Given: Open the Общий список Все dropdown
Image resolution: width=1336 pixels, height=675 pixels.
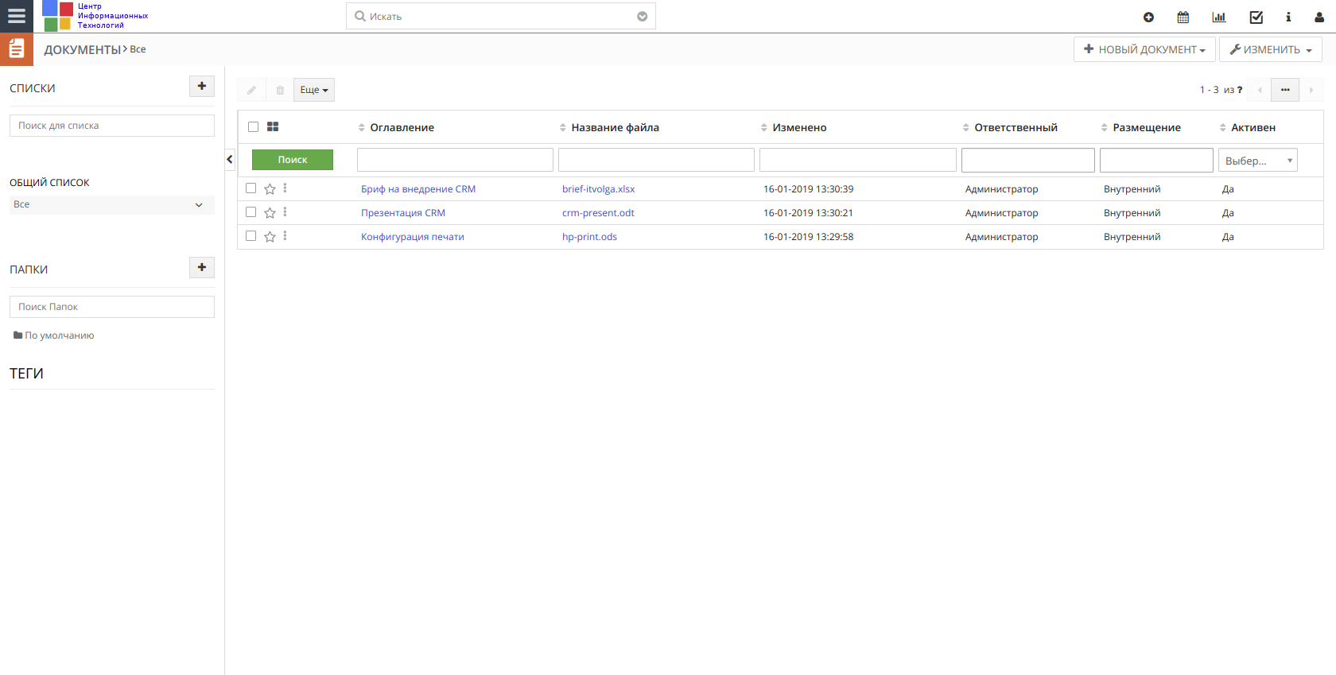Looking at the screenshot, I should [112, 204].
